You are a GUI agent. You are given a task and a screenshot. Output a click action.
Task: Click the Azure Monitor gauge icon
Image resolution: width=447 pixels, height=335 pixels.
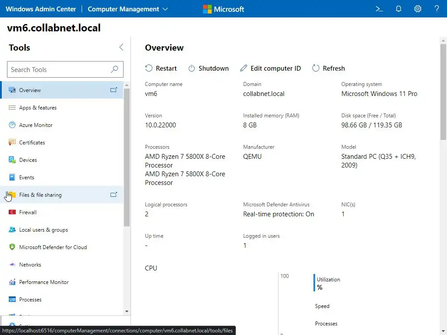[12, 125]
